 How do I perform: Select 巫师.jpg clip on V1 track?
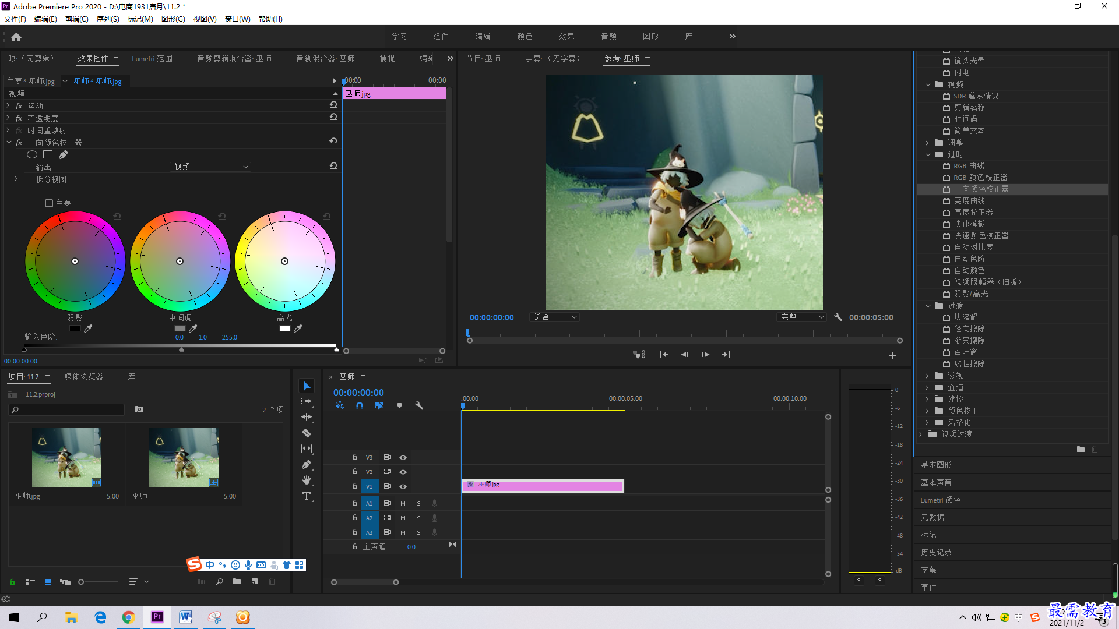click(x=543, y=486)
